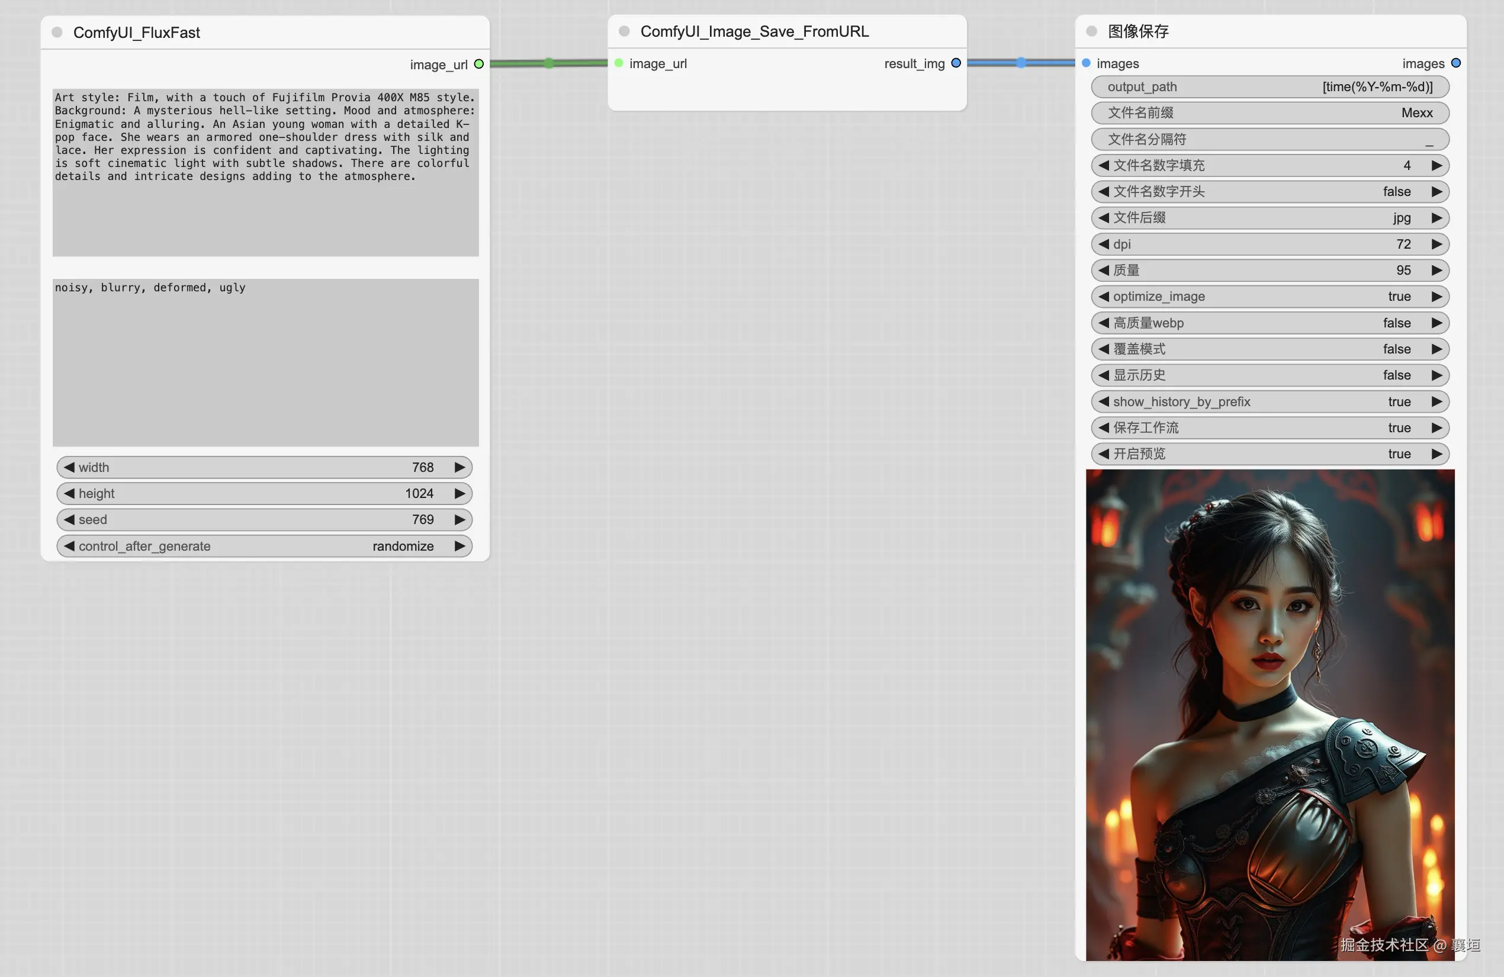Click the result_img output socket
Screen dimensions: 1504x977
click(x=956, y=63)
